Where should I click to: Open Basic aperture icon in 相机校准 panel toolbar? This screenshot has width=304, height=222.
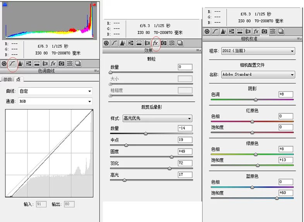coord(207,31)
